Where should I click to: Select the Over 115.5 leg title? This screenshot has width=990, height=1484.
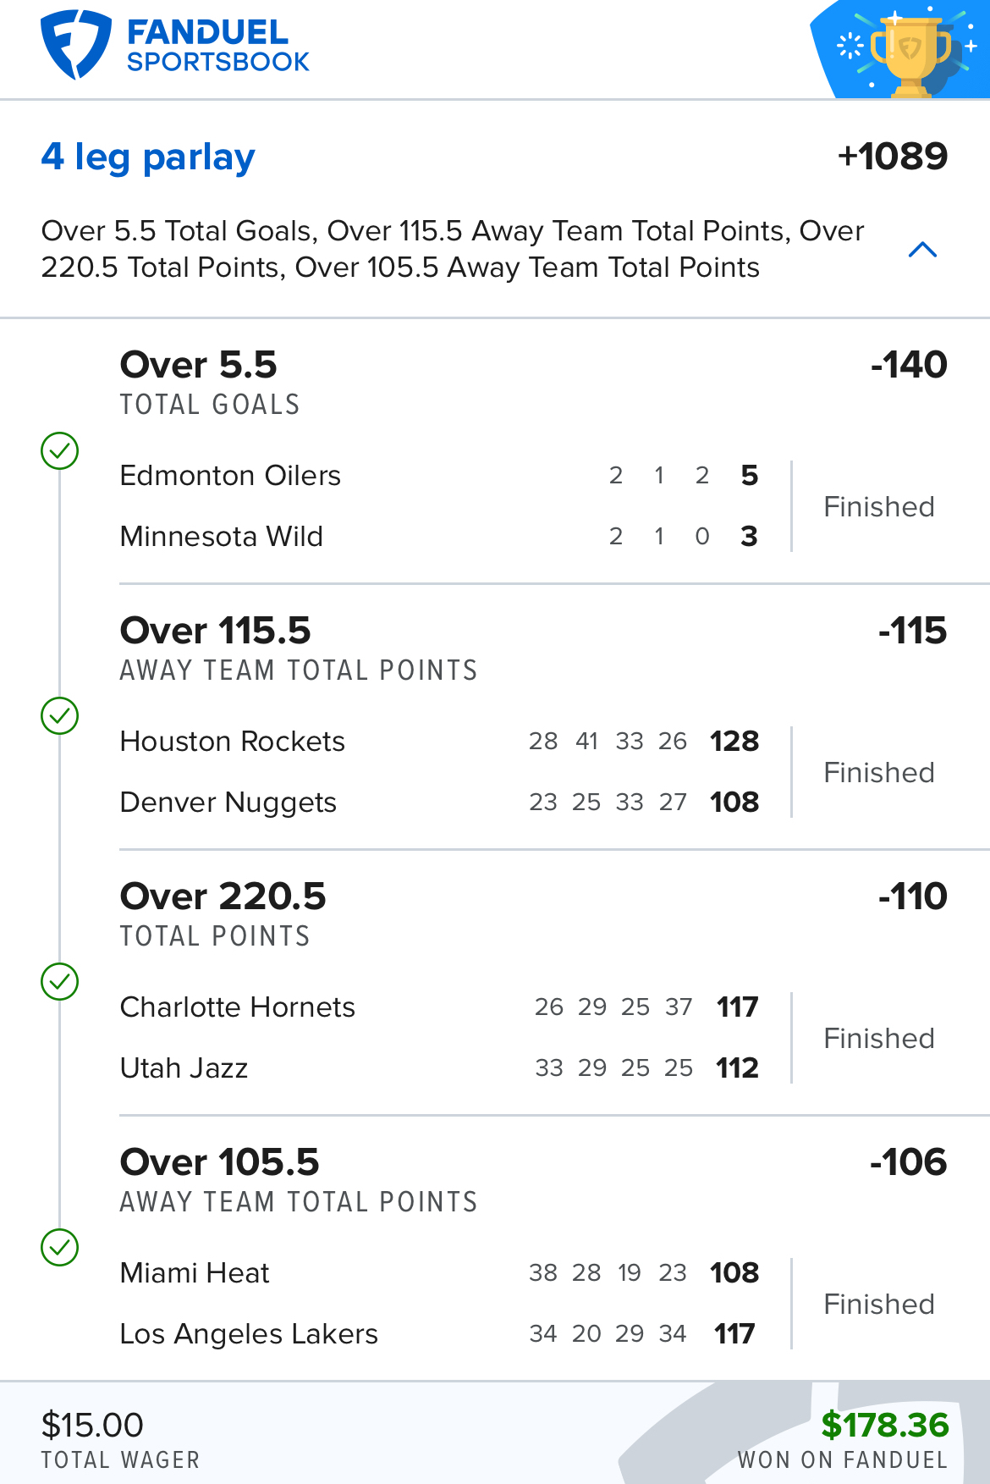pyautogui.click(x=215, y=632)
